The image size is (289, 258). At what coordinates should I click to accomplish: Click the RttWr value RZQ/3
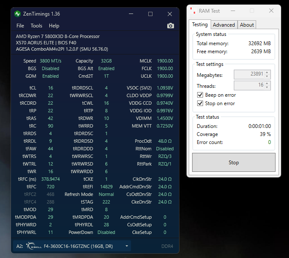click(165, 156)
